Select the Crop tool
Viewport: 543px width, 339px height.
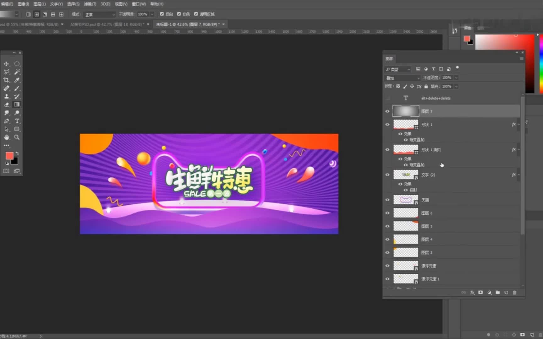(x=6, y=80)
